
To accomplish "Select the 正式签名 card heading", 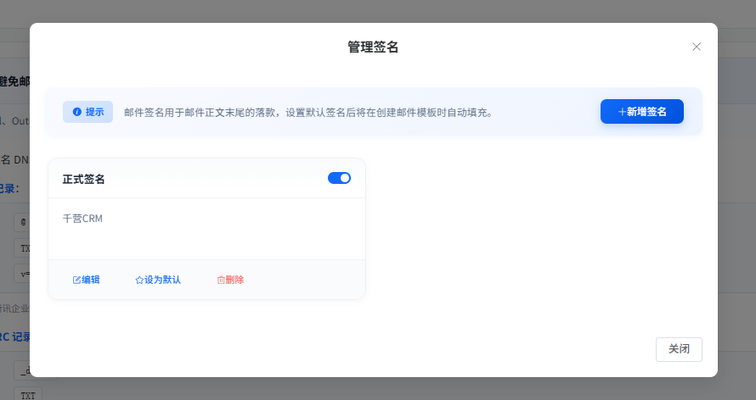I will tap(84, 179).
